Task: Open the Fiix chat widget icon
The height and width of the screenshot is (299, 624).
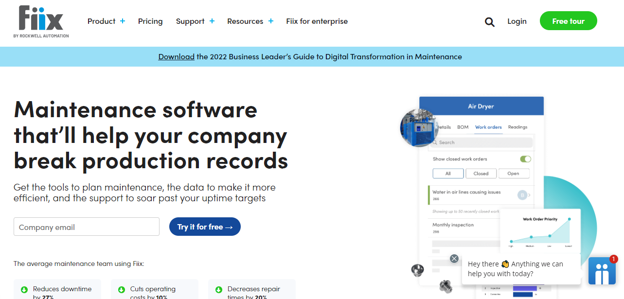Action: (x=602, y=271)
